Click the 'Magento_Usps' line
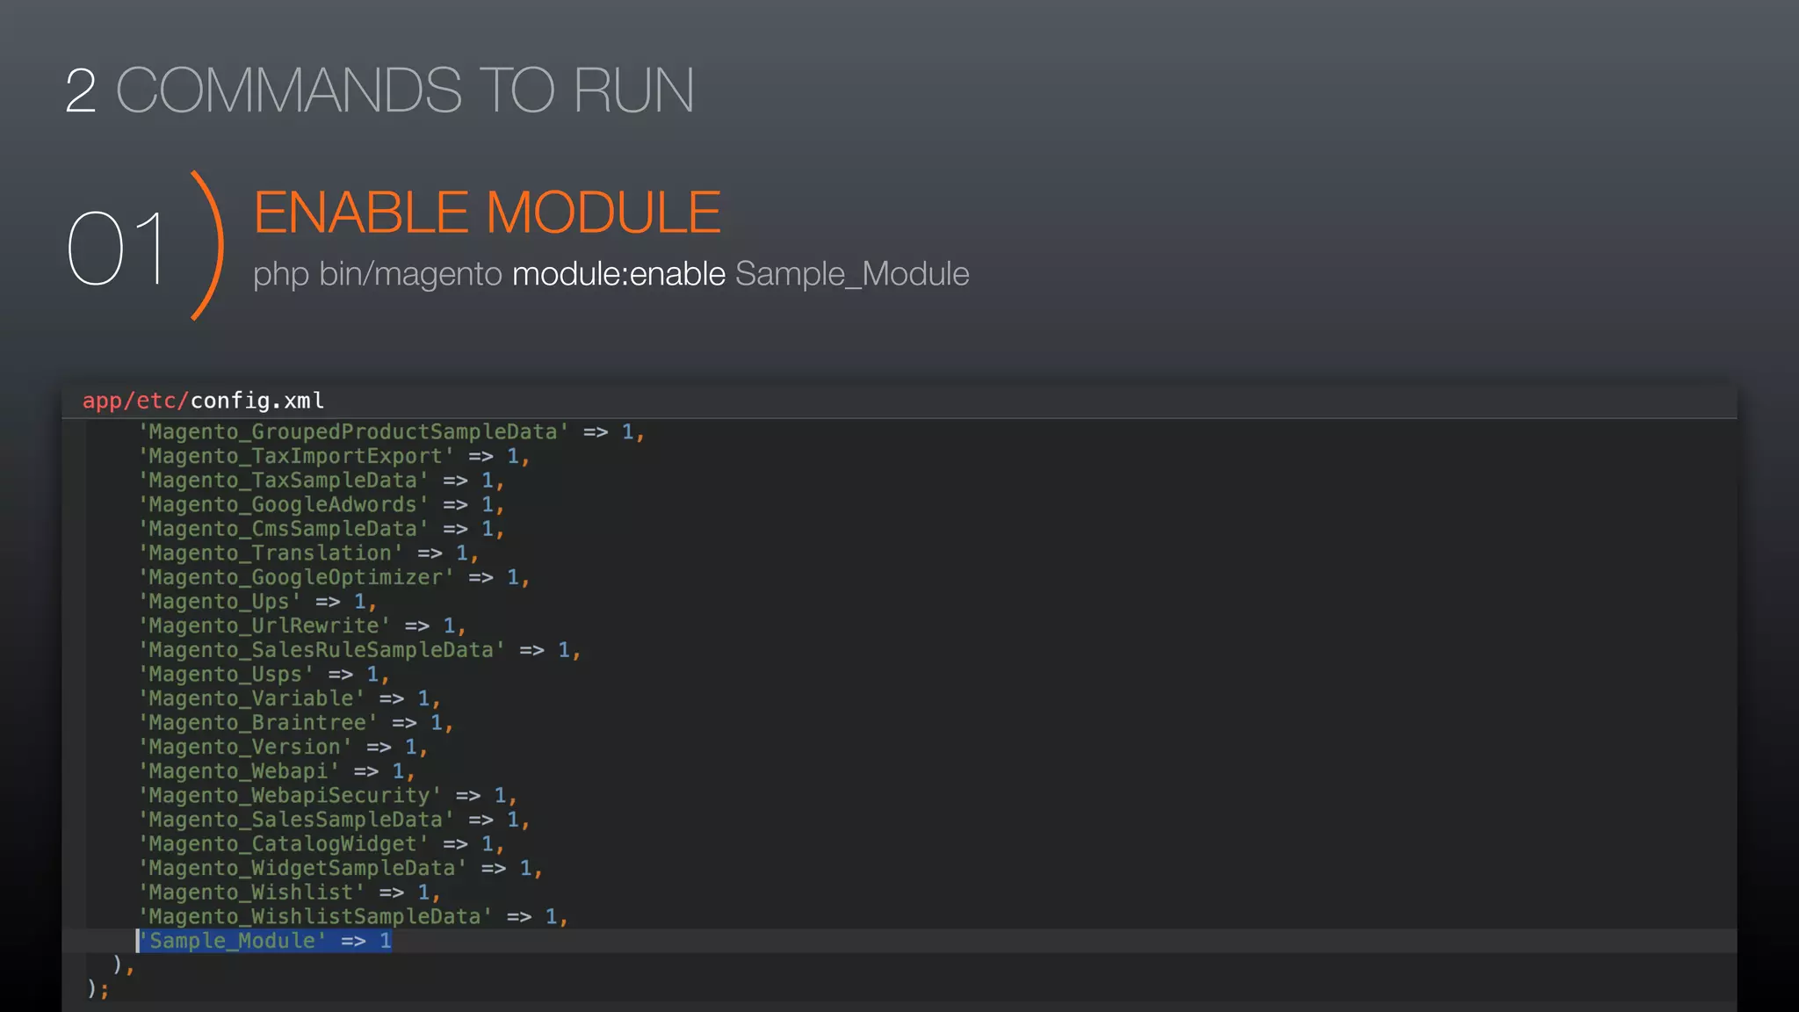 tap(264, 675)
